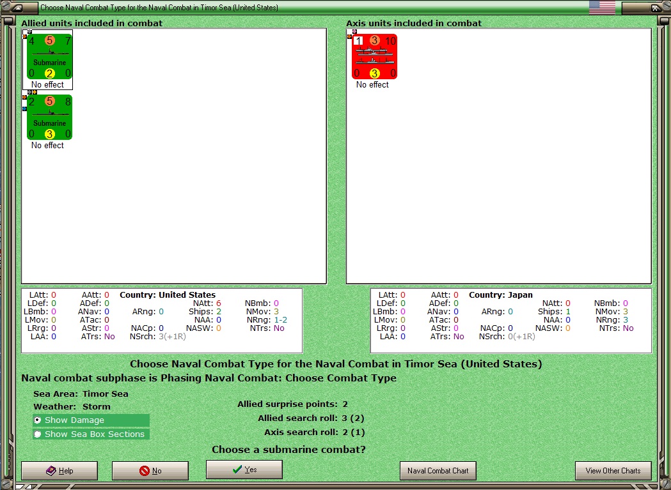
Task: Close the naval combat dialog
Action: pos(655,8)
